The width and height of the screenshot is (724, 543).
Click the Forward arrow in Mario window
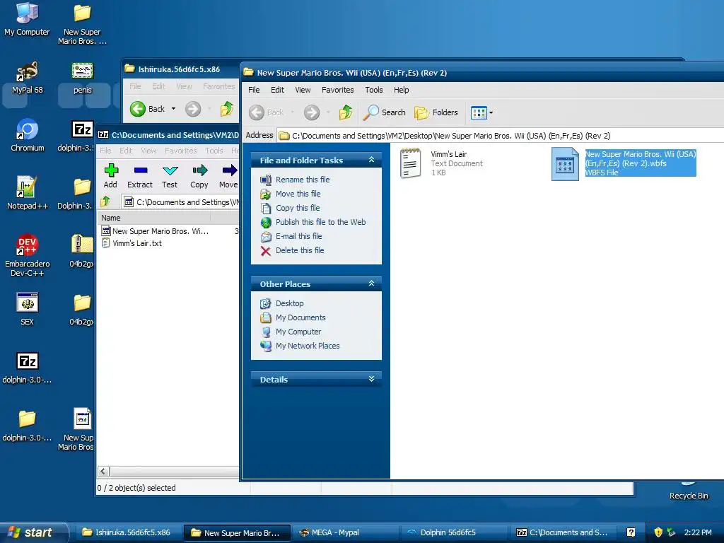312,112
